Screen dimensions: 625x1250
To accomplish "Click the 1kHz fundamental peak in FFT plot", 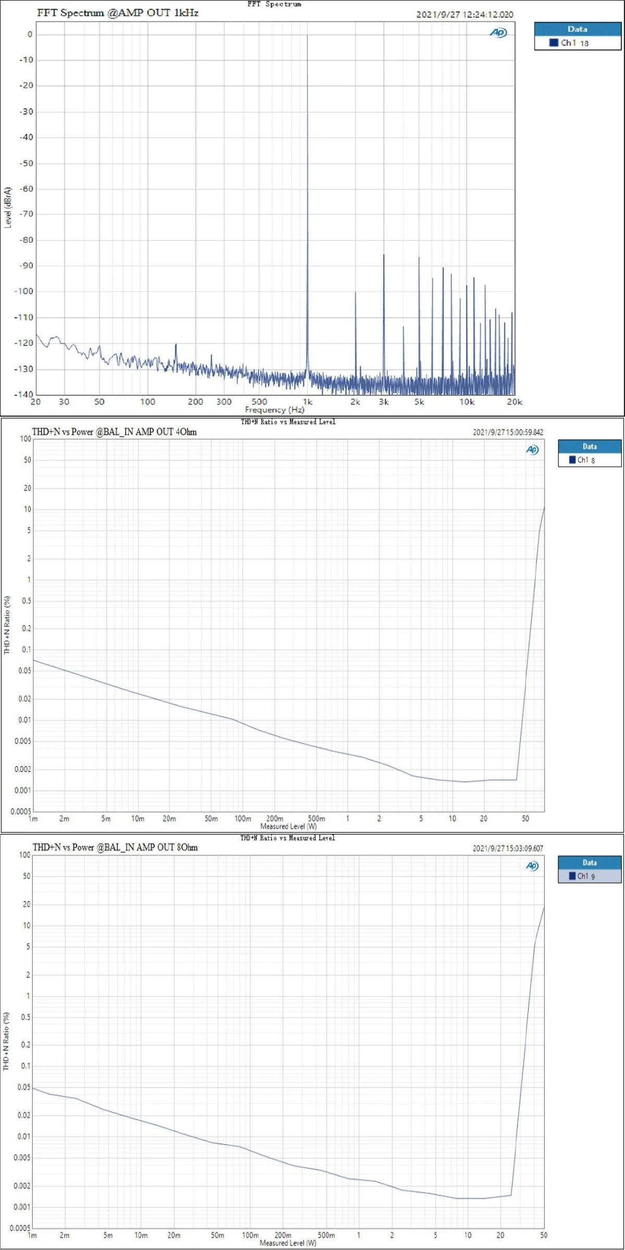I will click(x=307, y=203).
